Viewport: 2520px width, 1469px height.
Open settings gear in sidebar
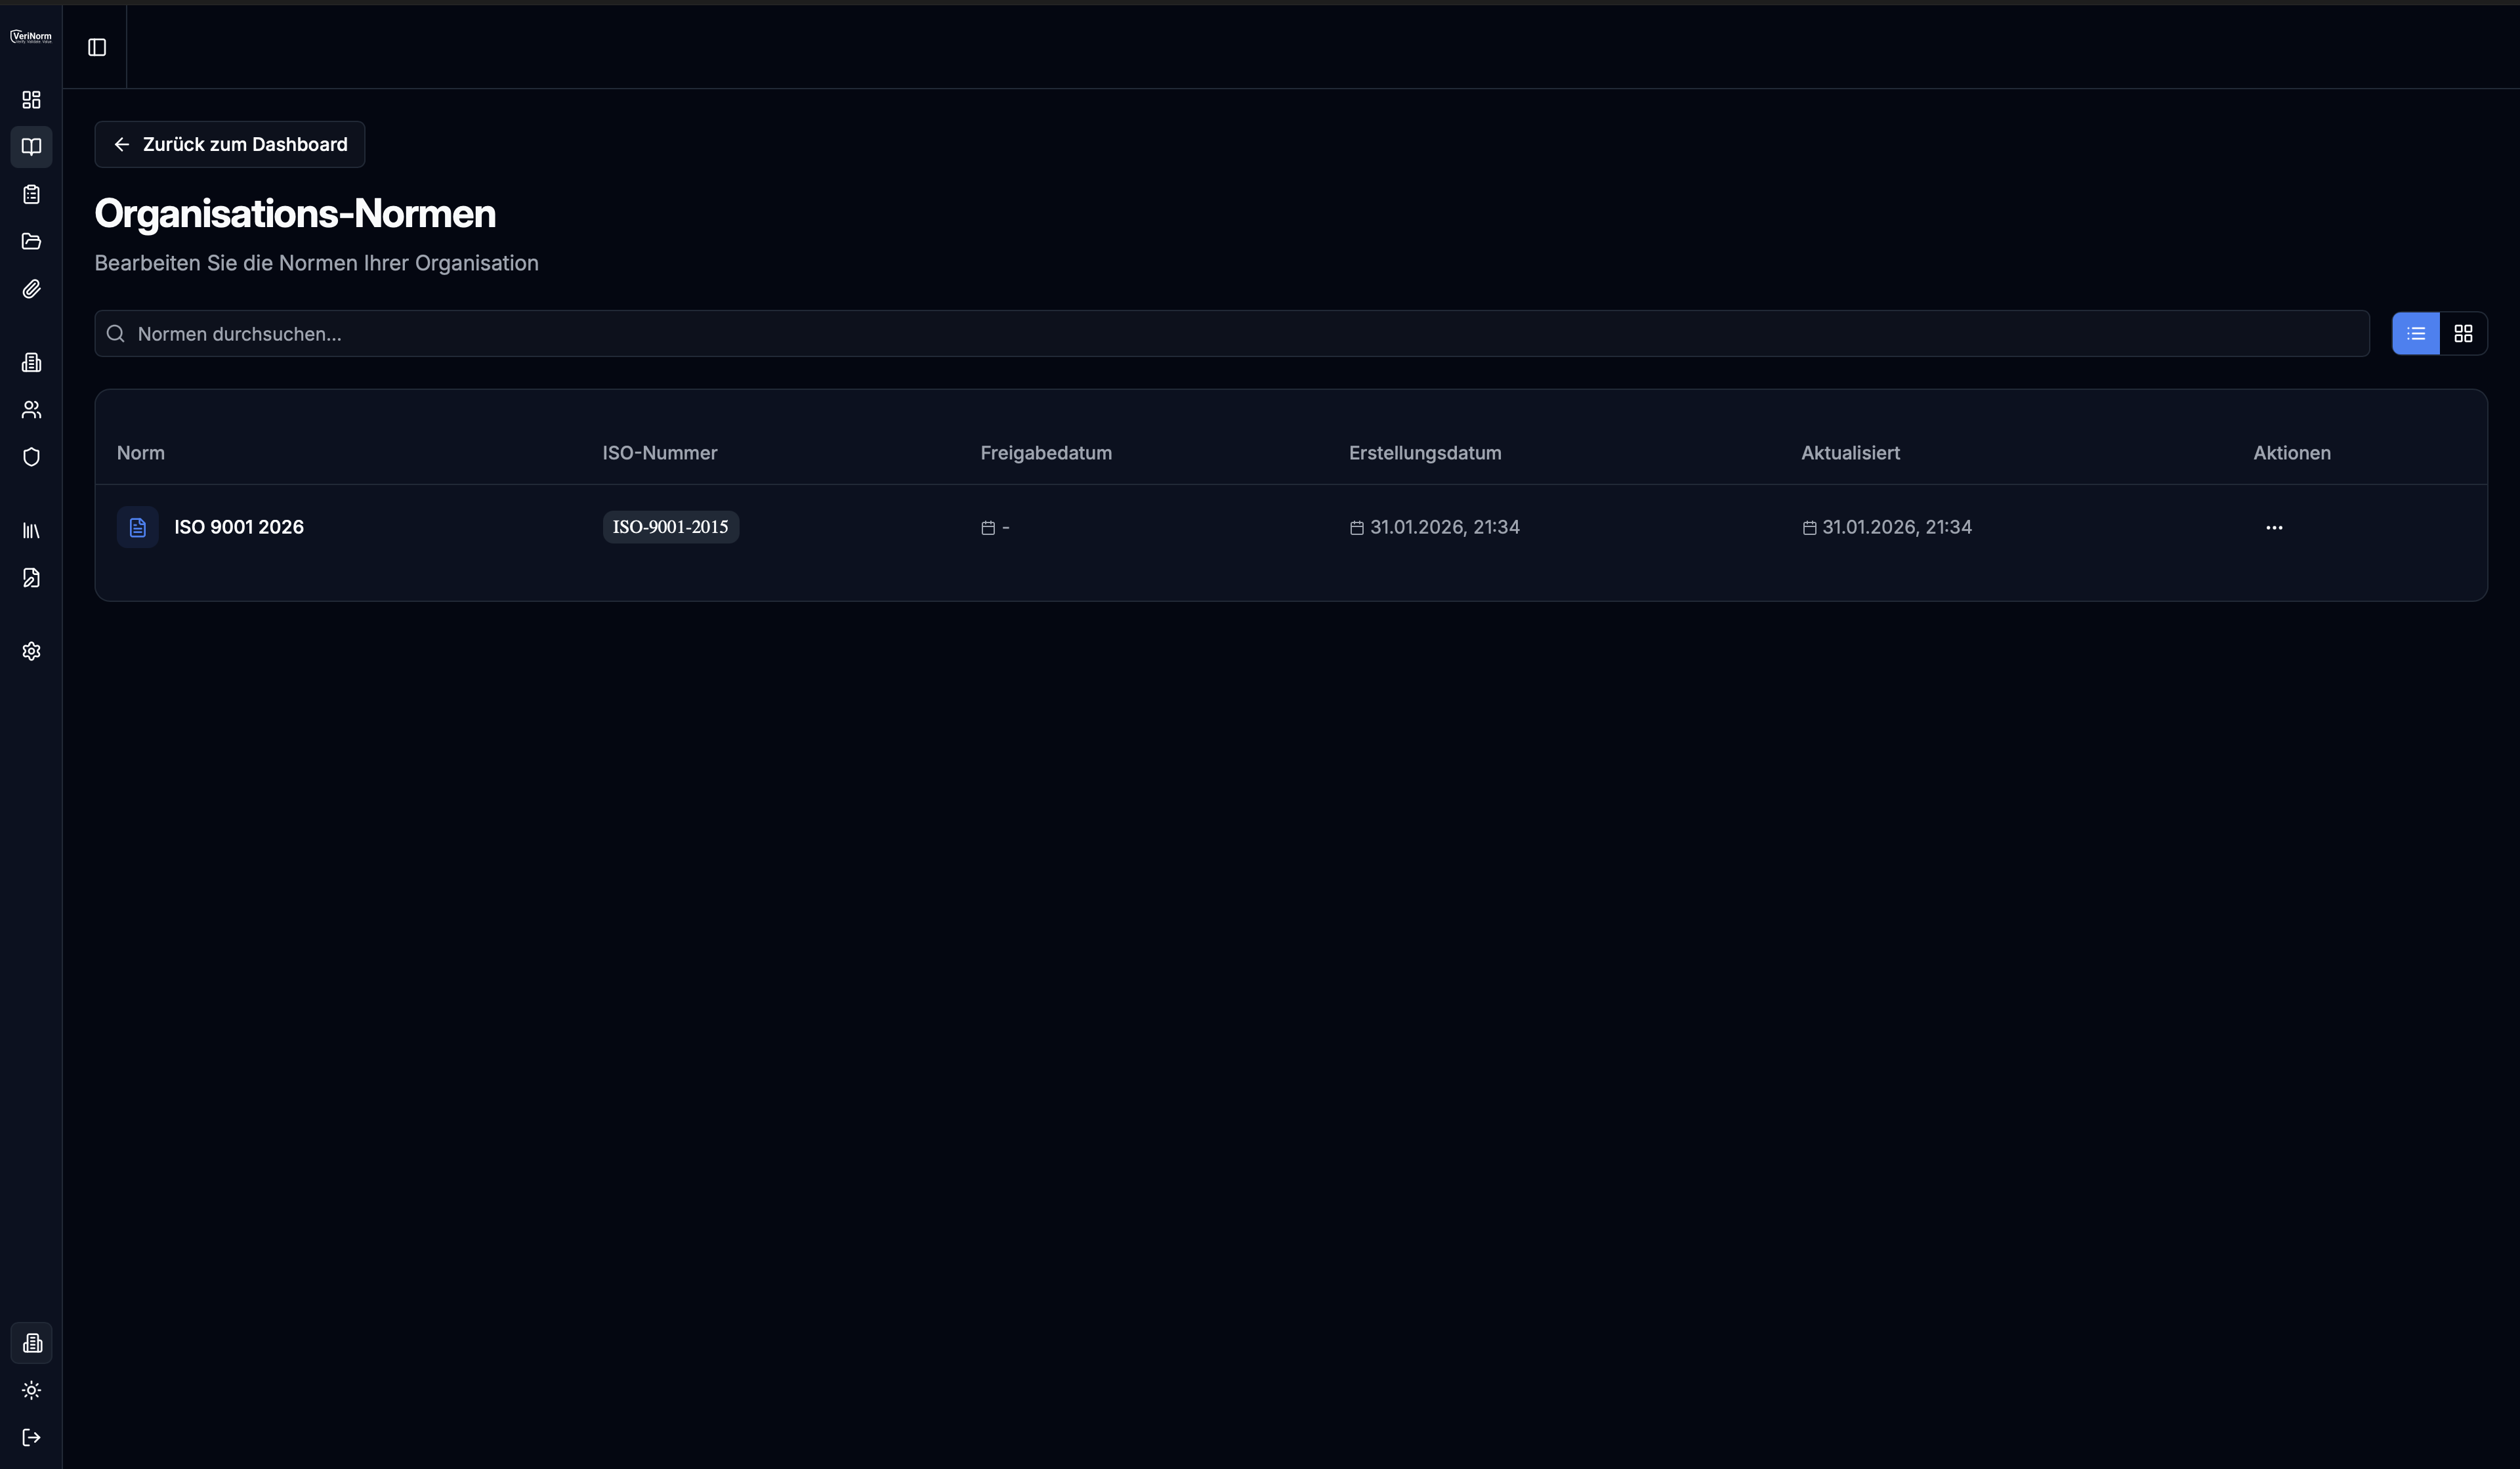tap(31, 651)
